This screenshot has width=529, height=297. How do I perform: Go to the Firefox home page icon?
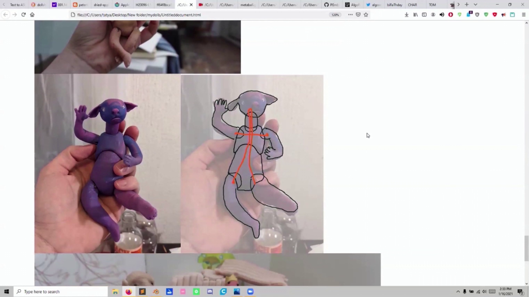(x=33, y=15)
